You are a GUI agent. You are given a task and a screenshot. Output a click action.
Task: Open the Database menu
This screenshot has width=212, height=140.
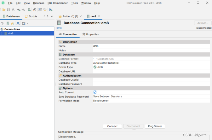[x=39, y=3]
